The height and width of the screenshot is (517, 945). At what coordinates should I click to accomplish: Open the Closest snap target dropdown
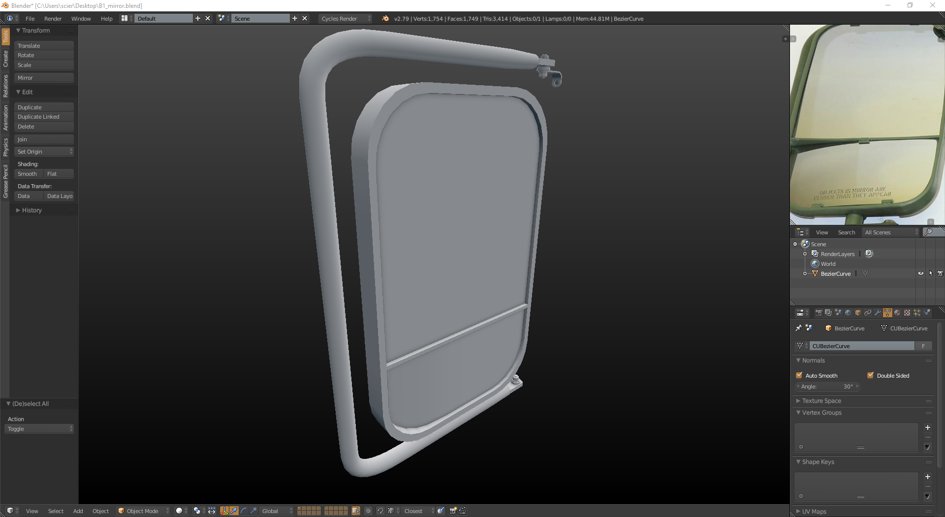[x=419, y=511]
